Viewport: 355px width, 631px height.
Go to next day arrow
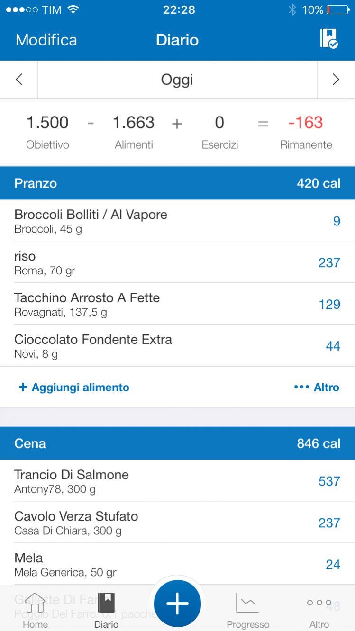tap(336, 80)
